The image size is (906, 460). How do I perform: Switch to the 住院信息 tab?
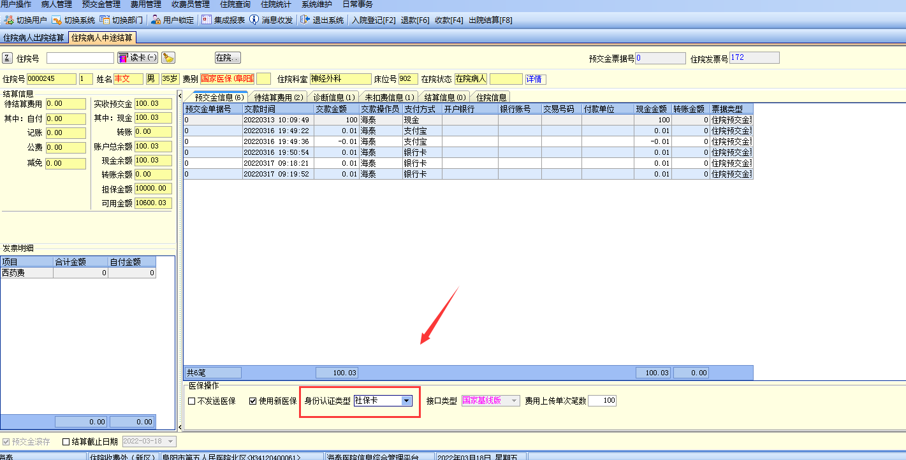point(491,97)
